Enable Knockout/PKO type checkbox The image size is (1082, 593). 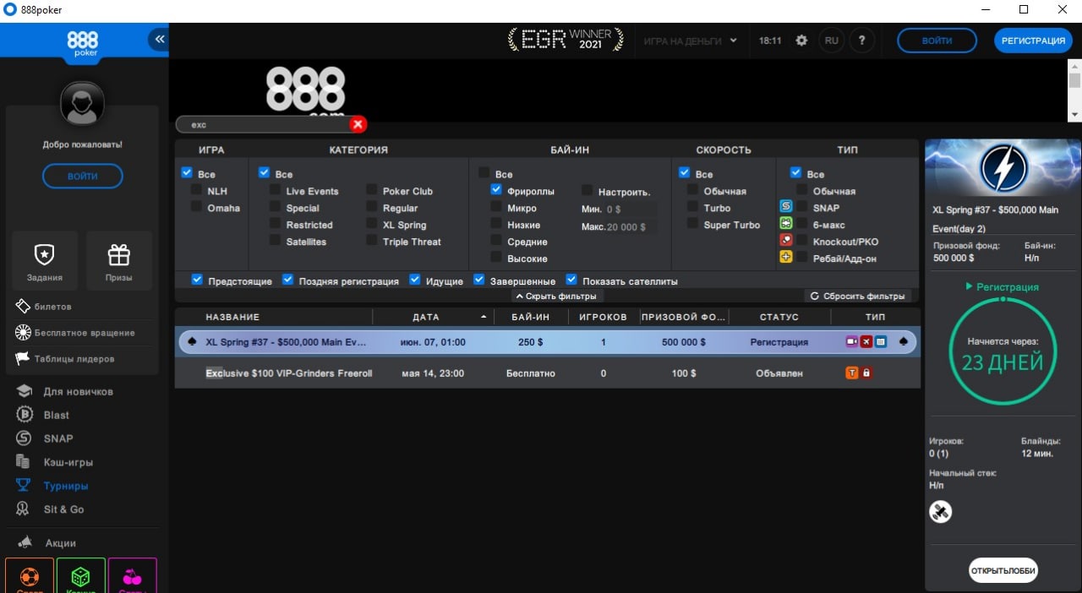(x=802, y=241)
